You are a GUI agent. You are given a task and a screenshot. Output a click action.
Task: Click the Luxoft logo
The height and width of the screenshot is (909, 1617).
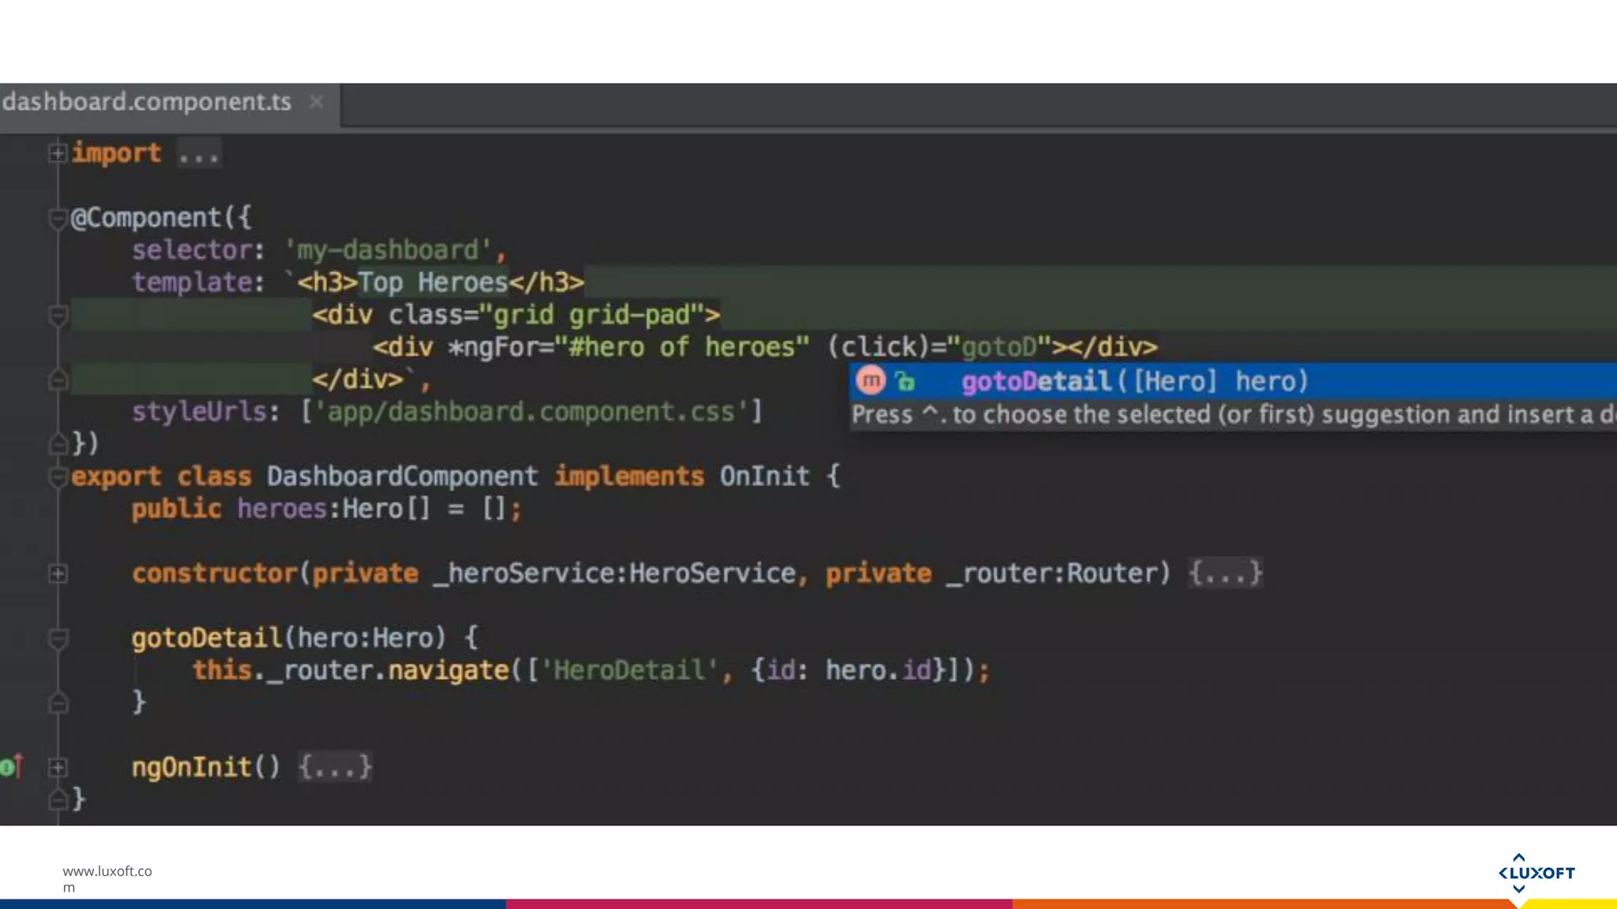(x=1536, y=873)
